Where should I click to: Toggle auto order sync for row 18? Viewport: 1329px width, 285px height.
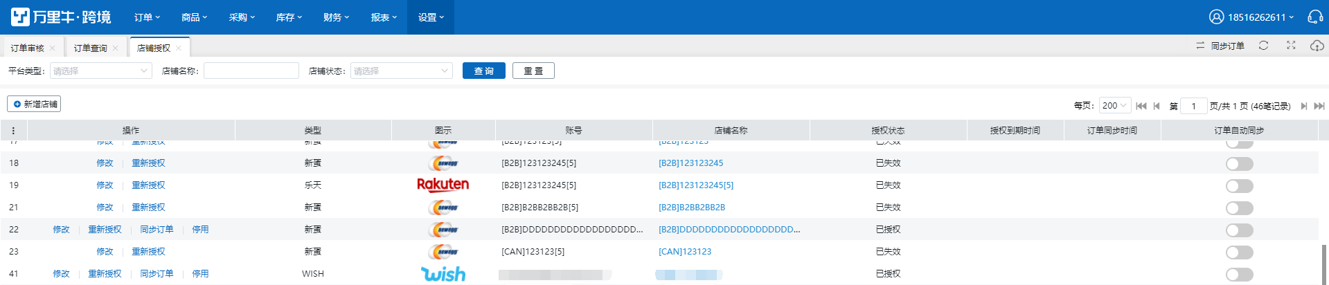[1240, 164]
